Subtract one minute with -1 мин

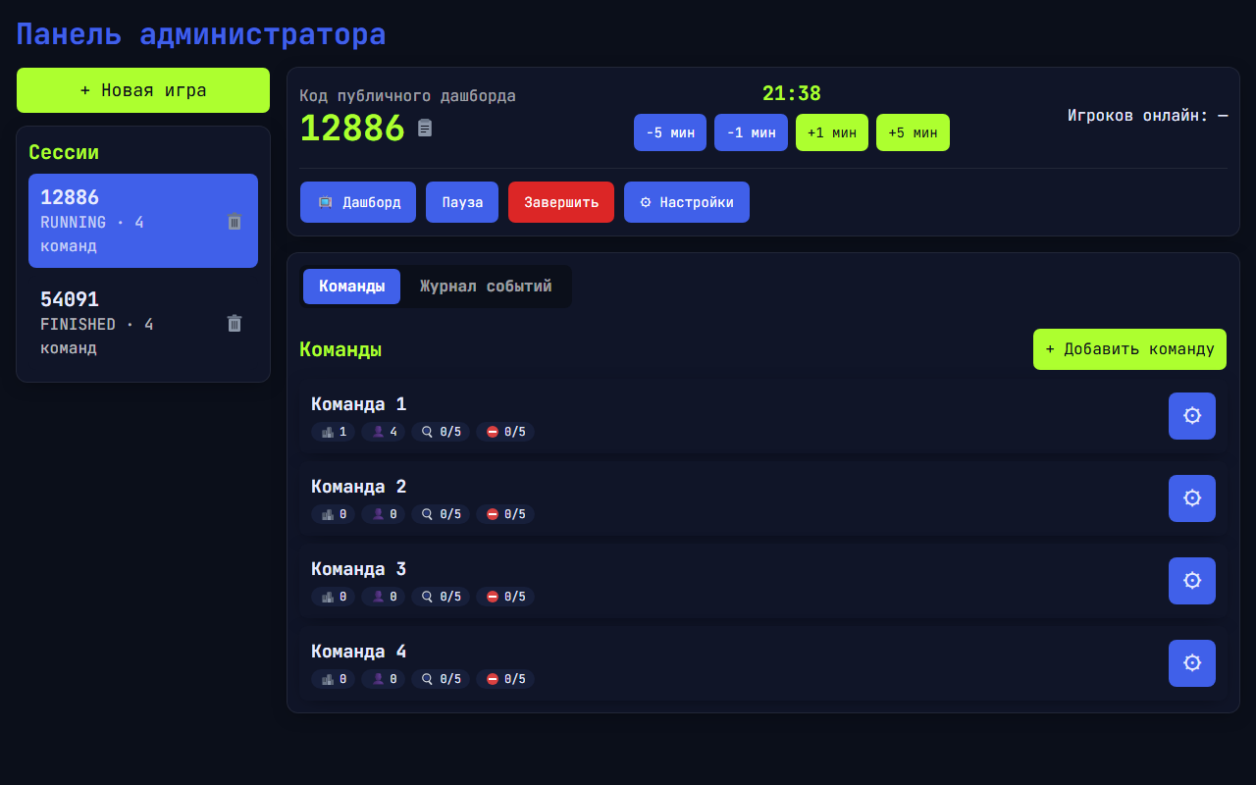pos(751,132)
